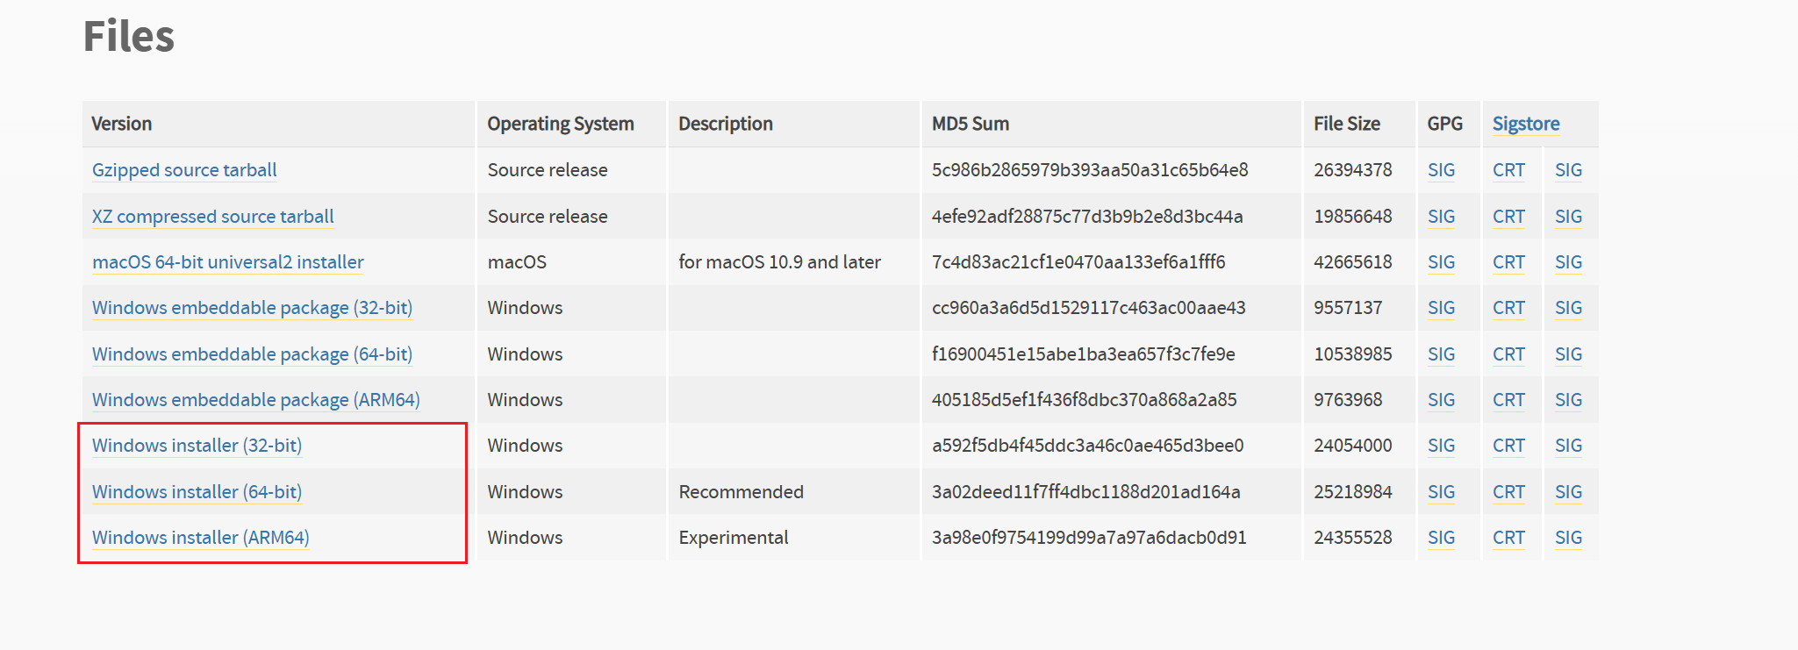Click the Files heading

click(x=129, y=37)
